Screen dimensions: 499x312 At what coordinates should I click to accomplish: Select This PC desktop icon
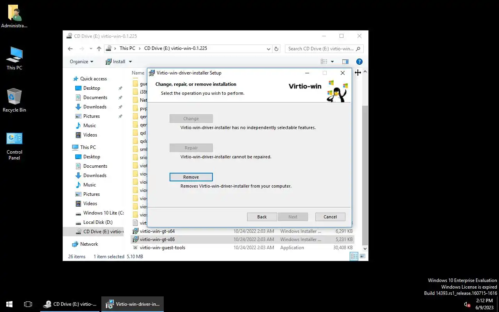point(14,58)
